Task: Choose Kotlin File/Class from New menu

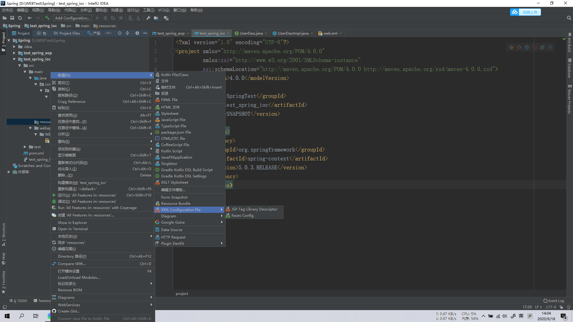Action: pos(190,75)
